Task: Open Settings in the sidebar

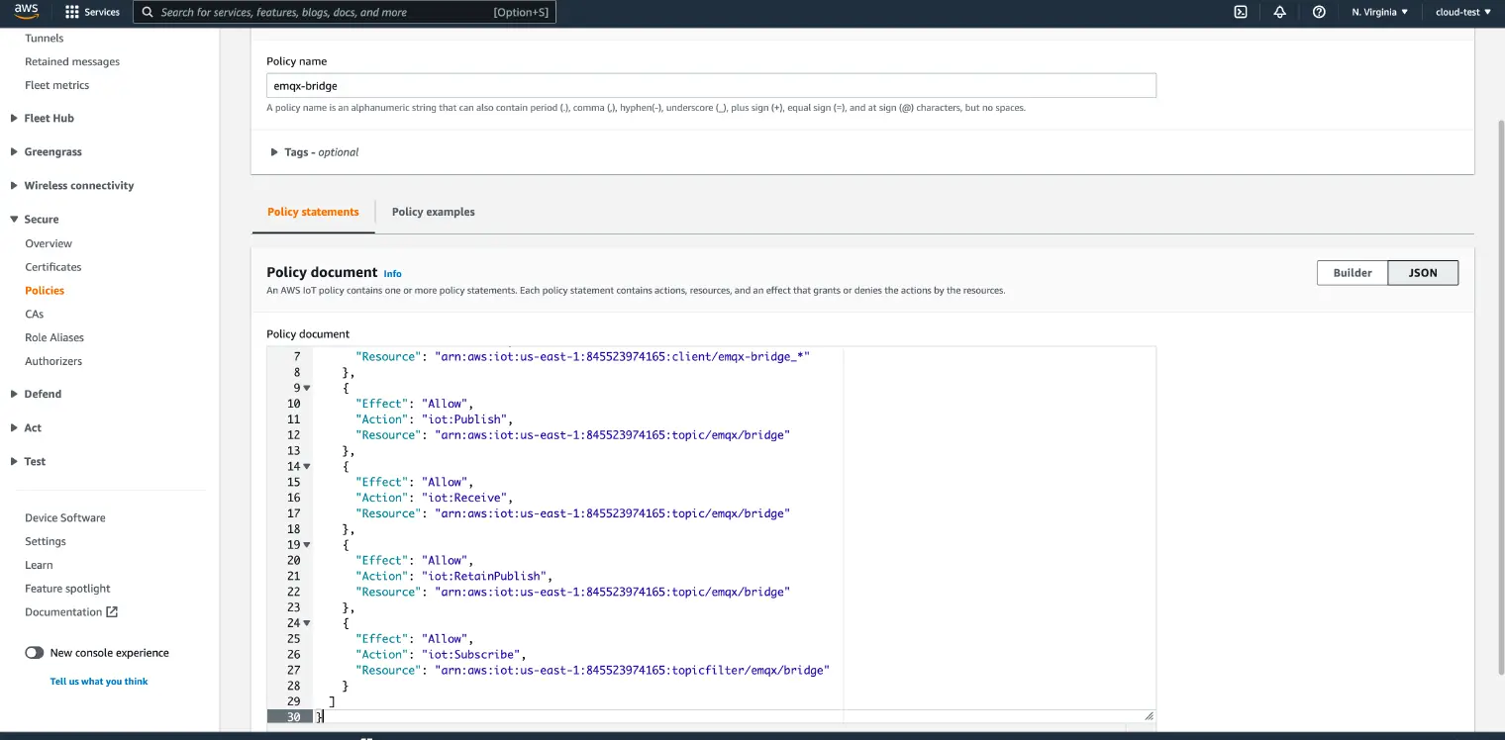Action: pos(46,541)
